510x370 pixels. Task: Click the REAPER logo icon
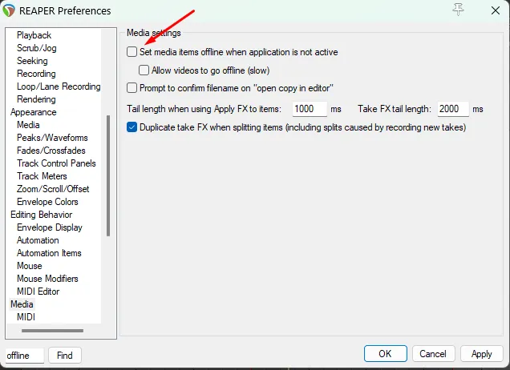[x=9, y=10]
